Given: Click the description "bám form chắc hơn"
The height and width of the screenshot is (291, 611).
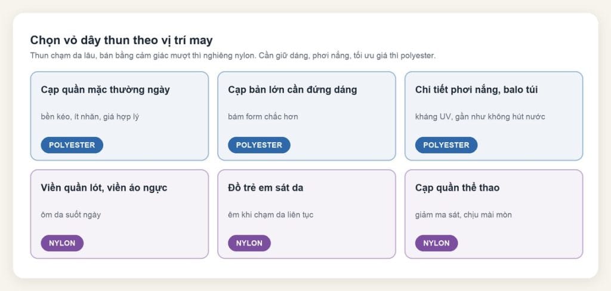Looking at the screenshot, I should [263, 117].
